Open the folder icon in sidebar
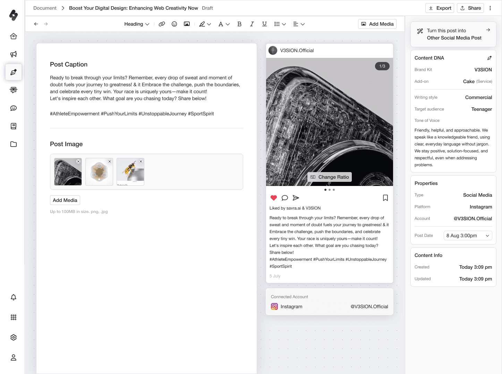 click(14, 144)
